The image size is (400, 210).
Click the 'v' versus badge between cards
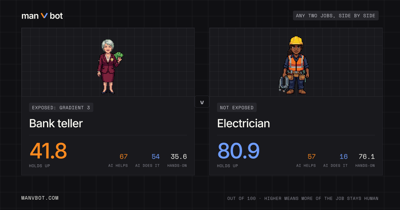pos(202,102)
